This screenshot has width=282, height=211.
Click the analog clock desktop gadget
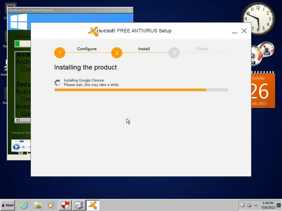(258, 19)
